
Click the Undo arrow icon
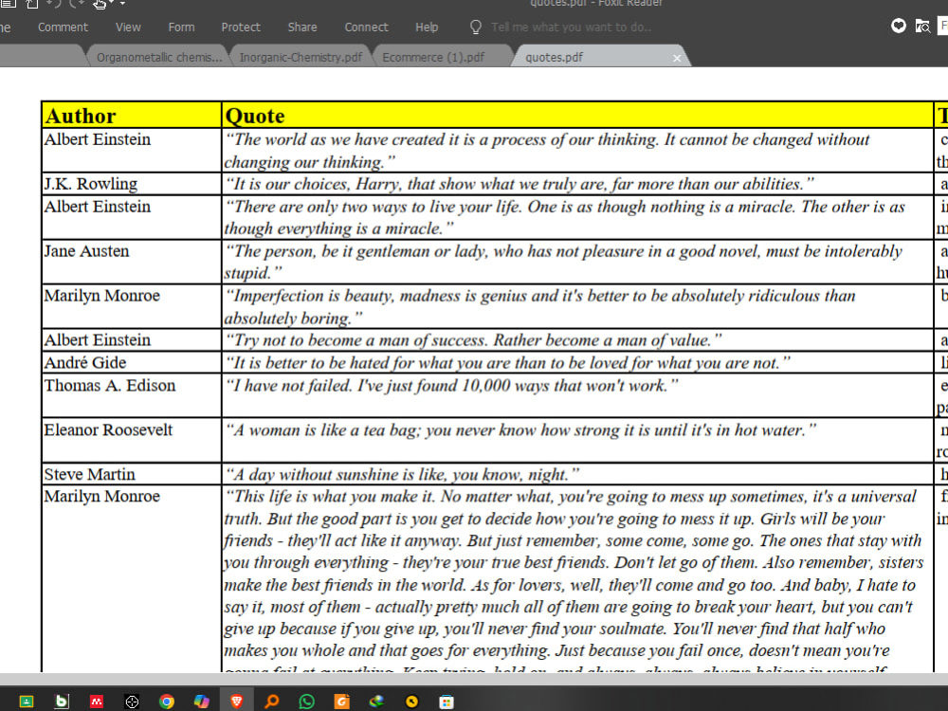point(54,4)
